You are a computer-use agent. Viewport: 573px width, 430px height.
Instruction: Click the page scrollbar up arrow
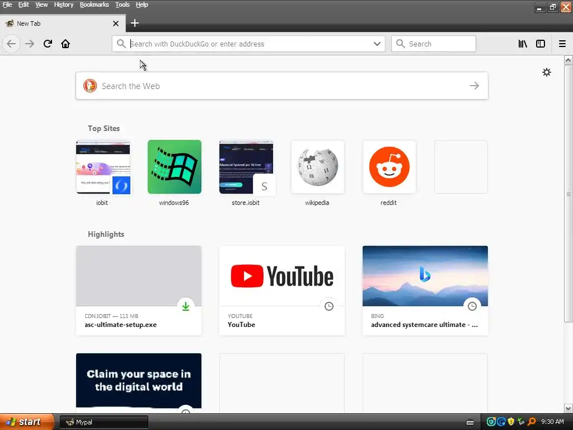click(569, 60)
